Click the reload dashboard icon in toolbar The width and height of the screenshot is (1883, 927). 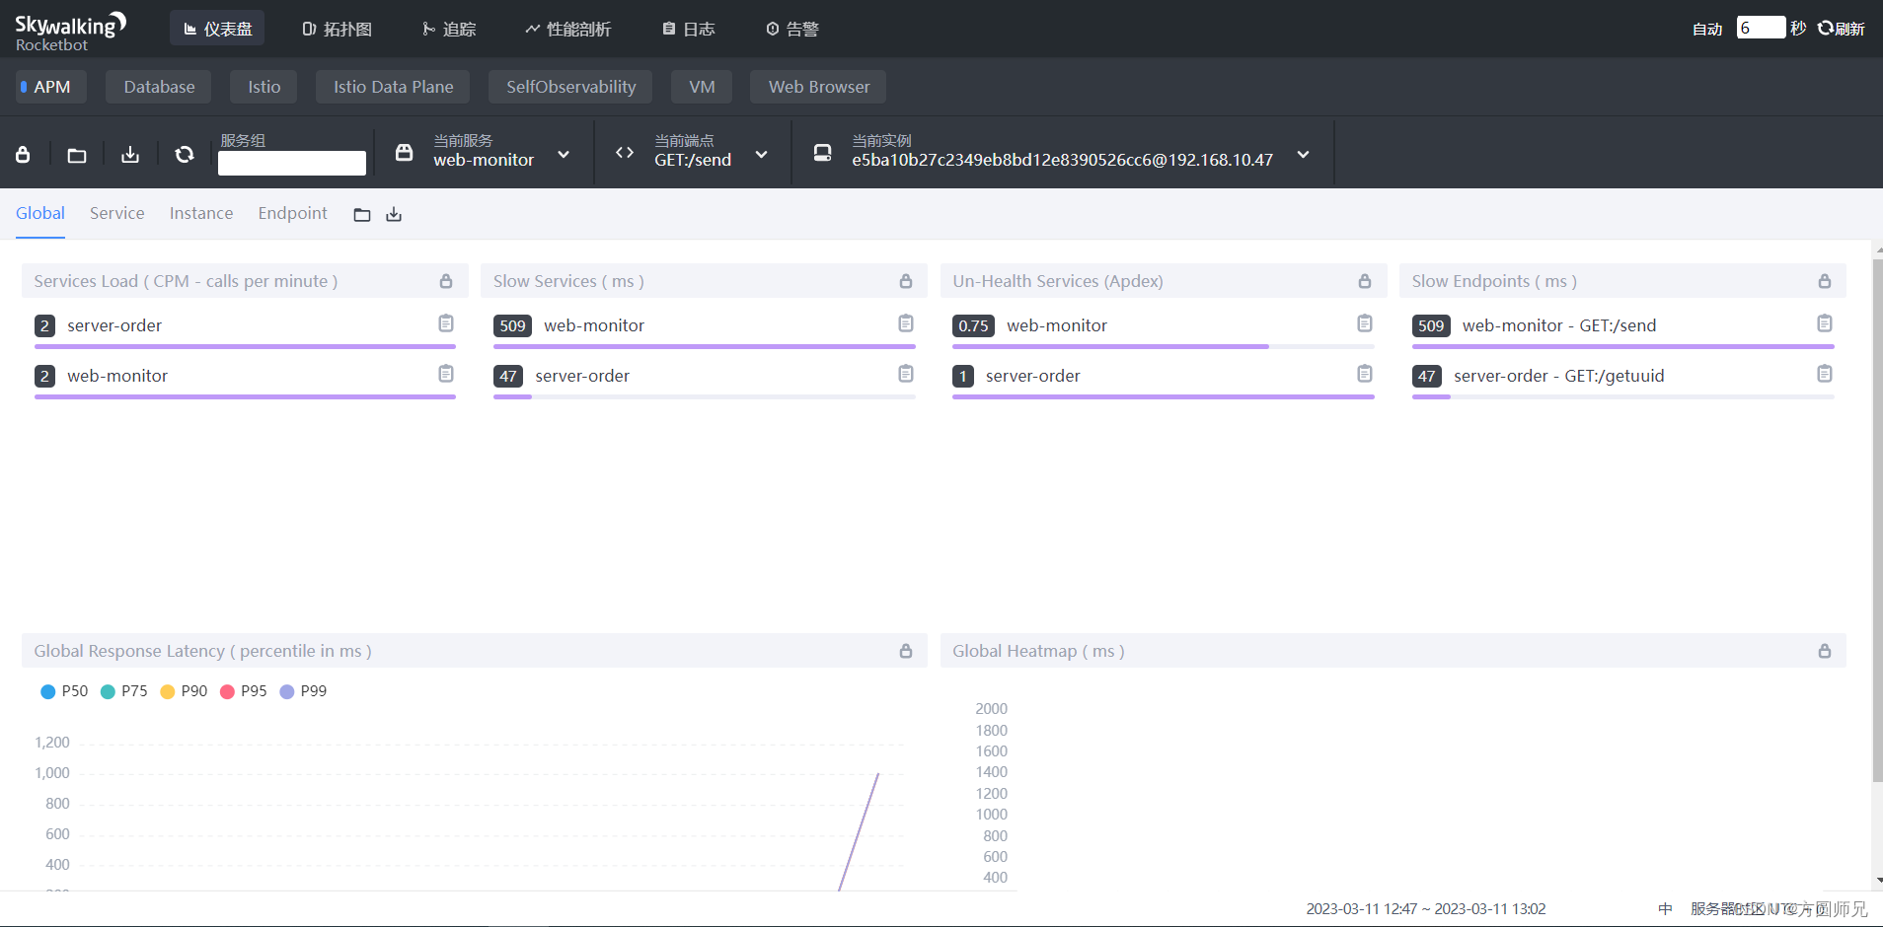click(x=185, y=155)
